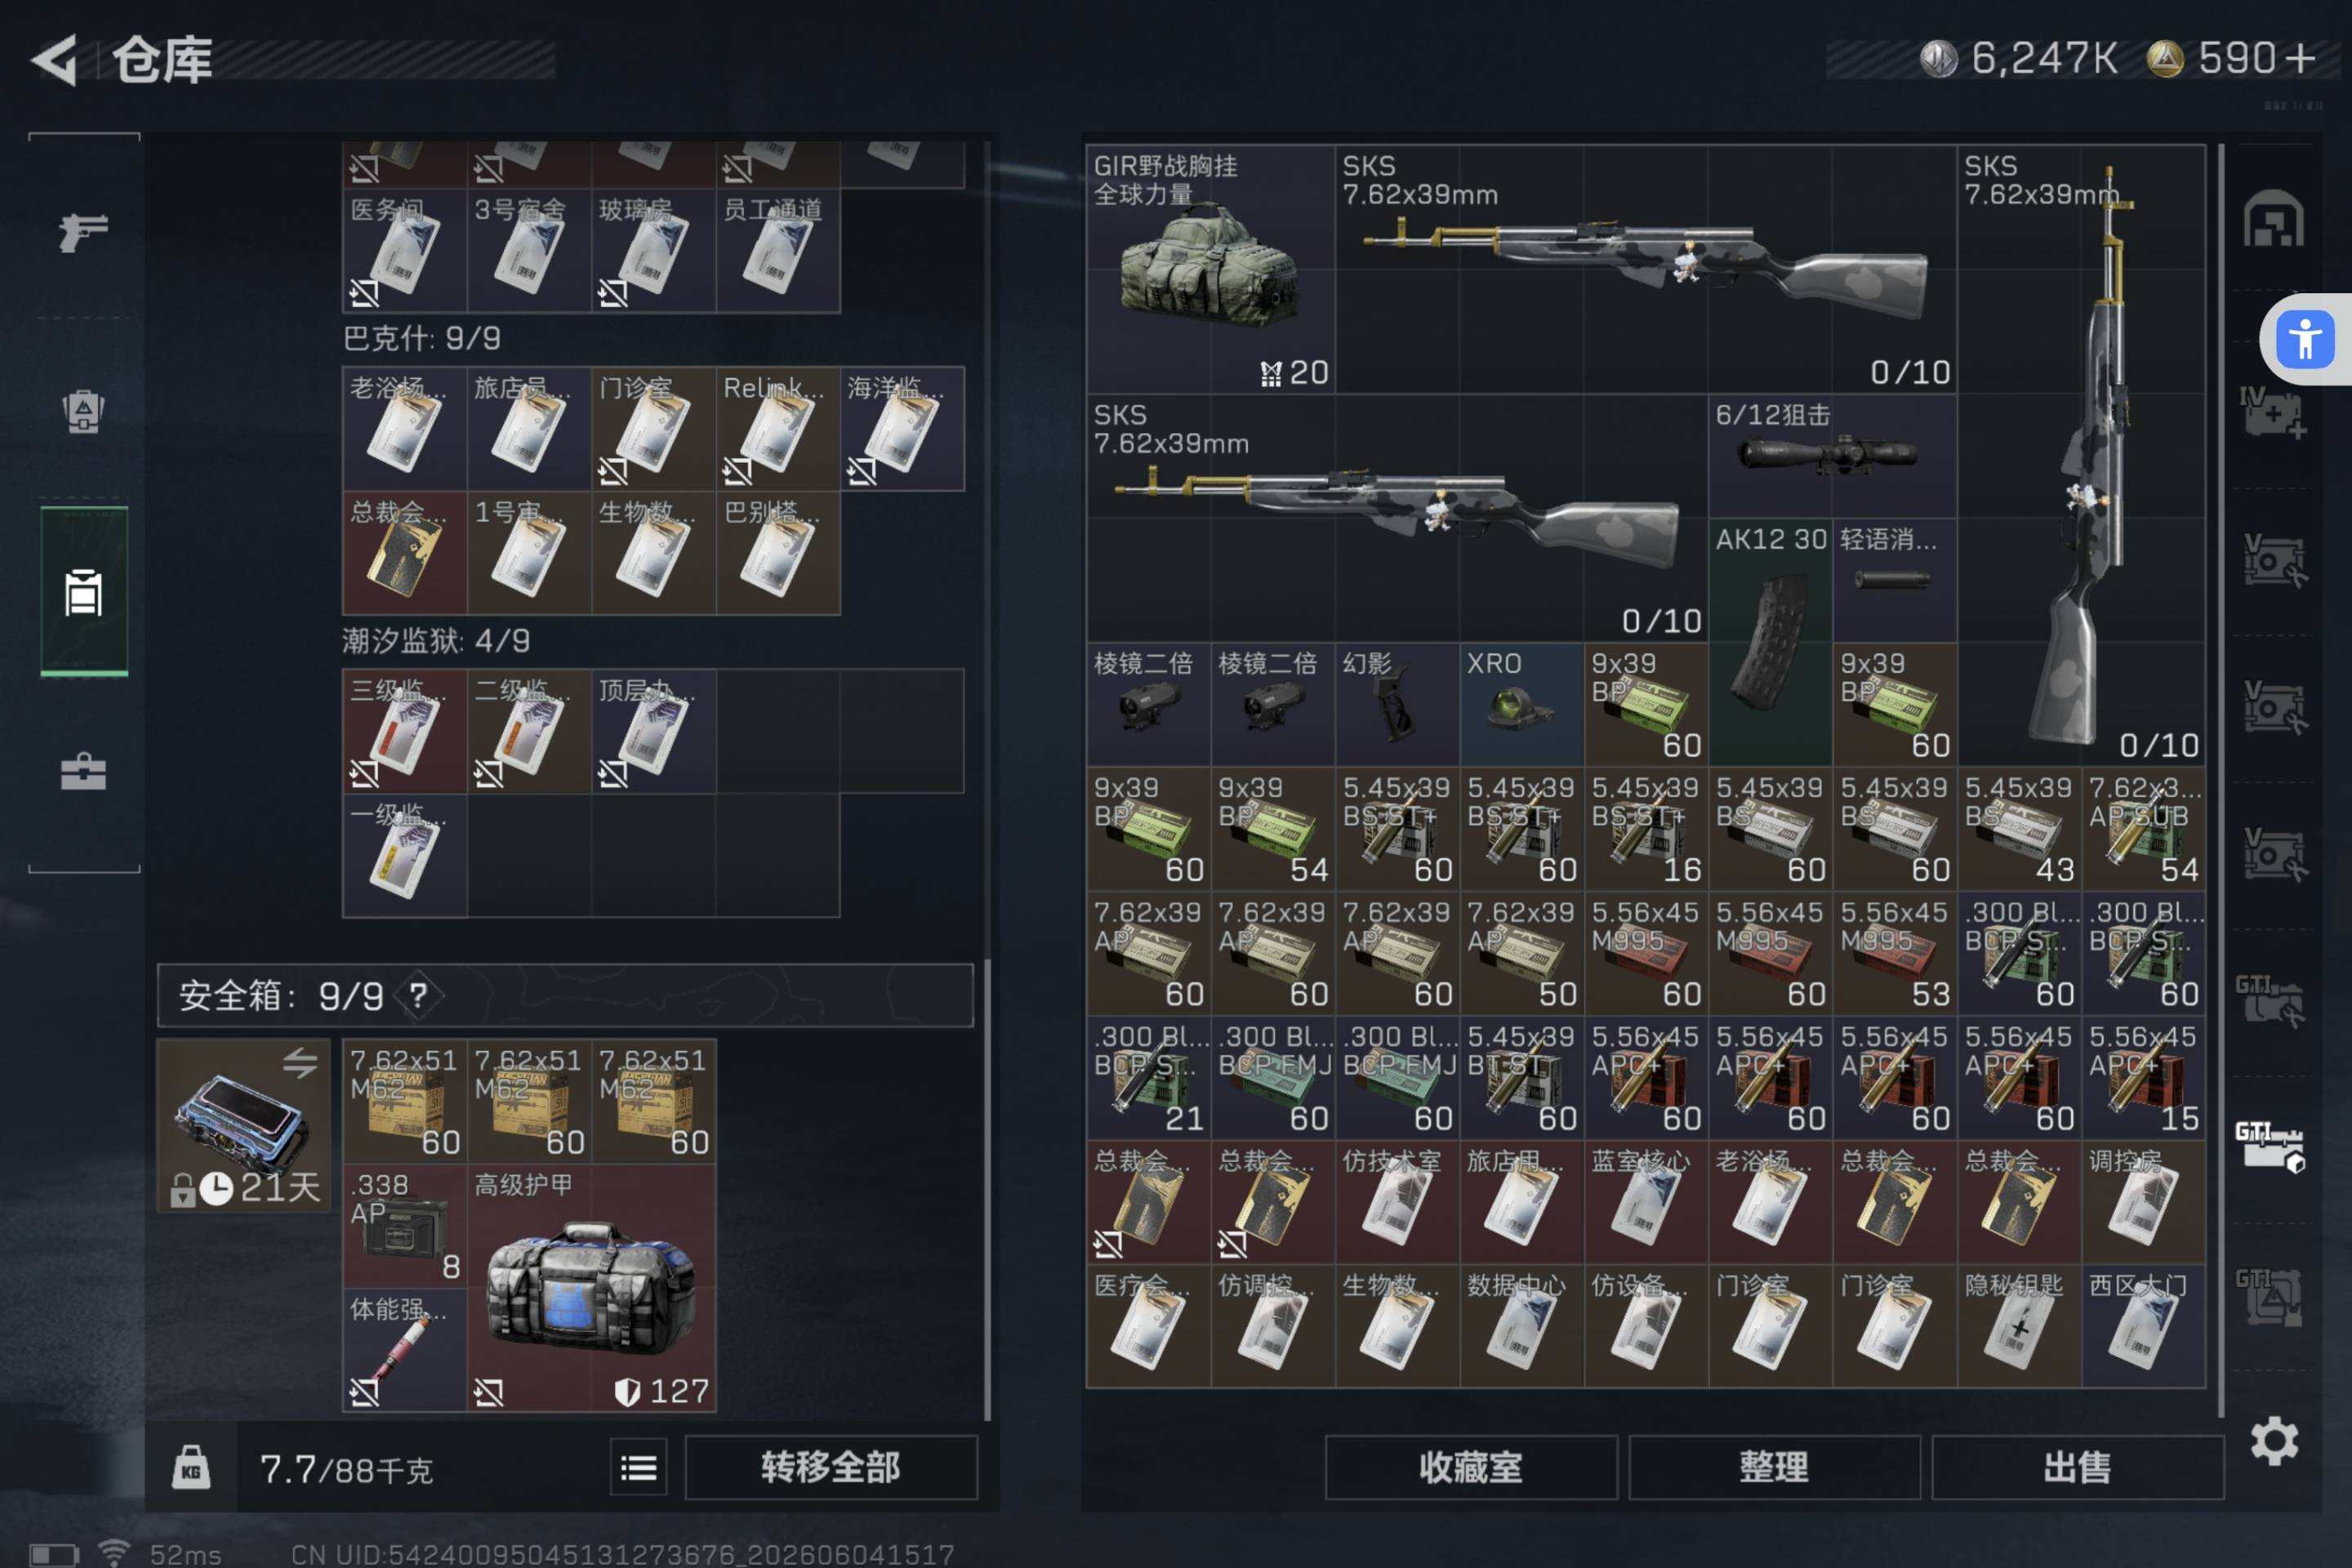Select the 一级监 prison key card

pos(405,855)
